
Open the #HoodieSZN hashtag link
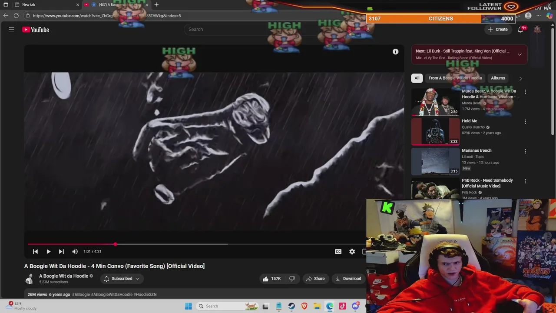145,294
